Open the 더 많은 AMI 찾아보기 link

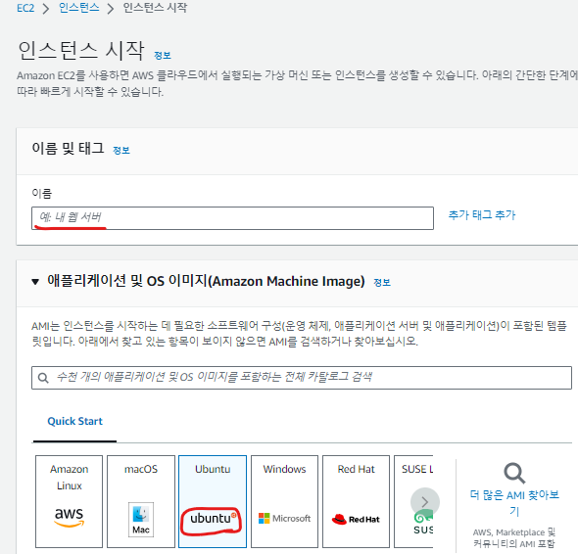[x=514, y=503]
